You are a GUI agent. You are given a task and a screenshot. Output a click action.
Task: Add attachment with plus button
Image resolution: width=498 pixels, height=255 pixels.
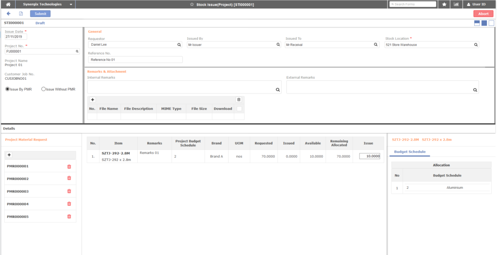click(92, 100)
